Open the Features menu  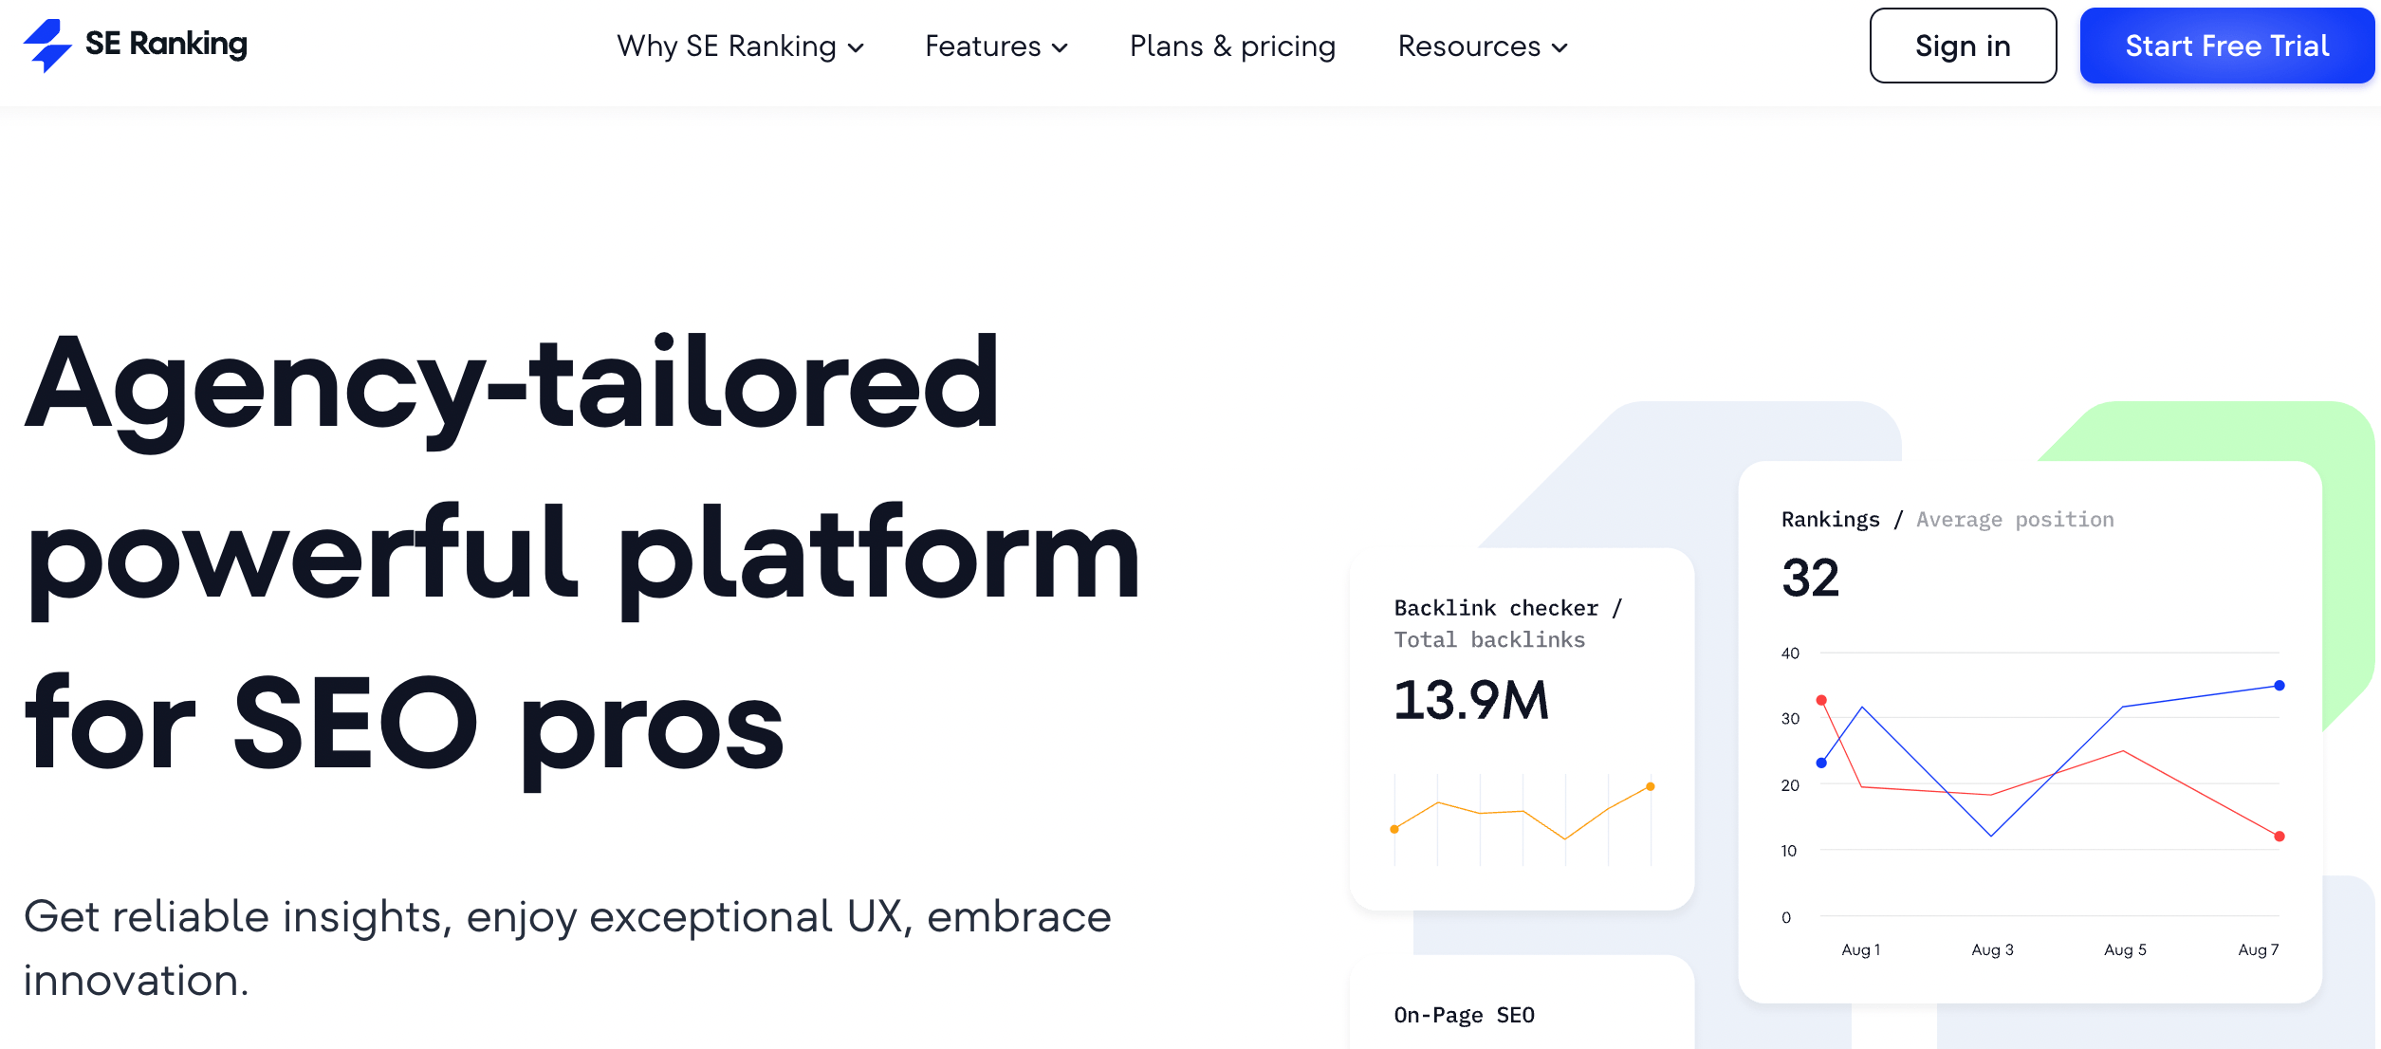996,46
